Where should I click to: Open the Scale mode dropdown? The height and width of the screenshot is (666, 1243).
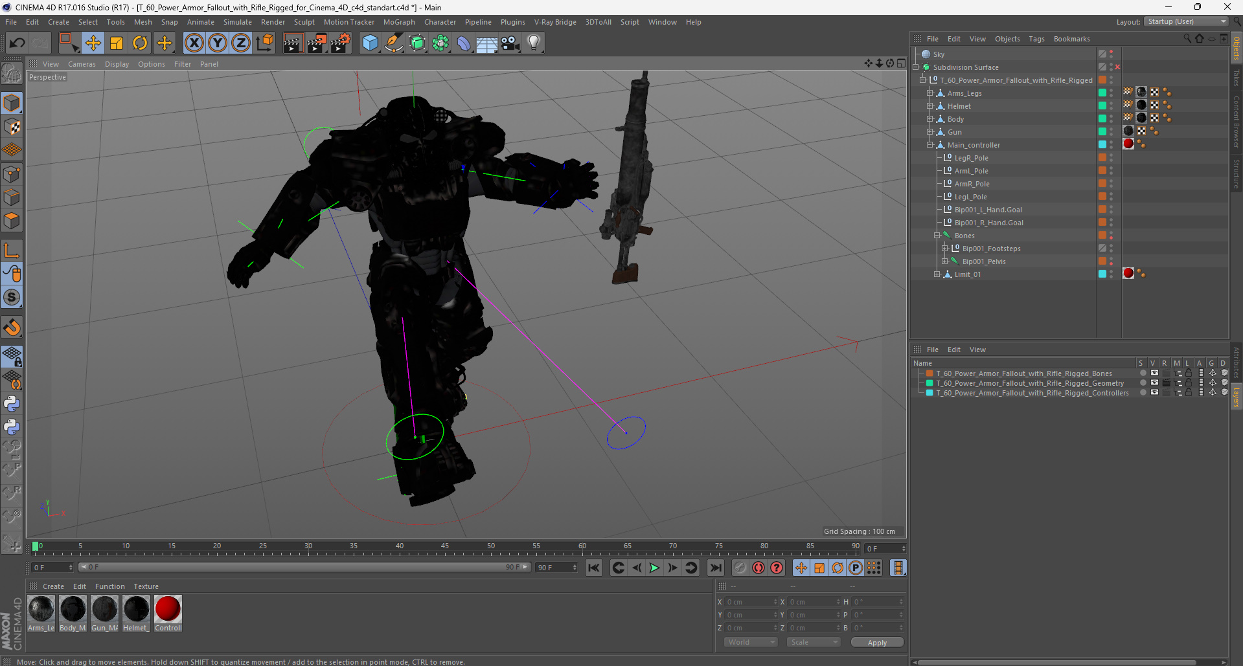pyautogui.click(x=814, y=642)
